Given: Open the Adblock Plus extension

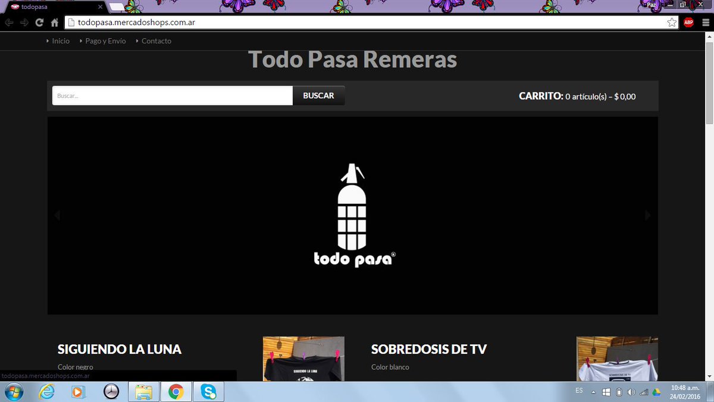Looking at the screenshot, I should (688, 23).
